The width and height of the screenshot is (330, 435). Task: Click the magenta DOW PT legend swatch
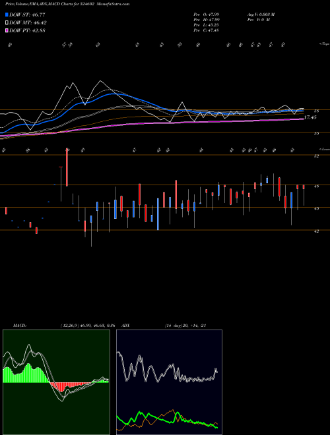pyautogui.click(x=7, y=30)
